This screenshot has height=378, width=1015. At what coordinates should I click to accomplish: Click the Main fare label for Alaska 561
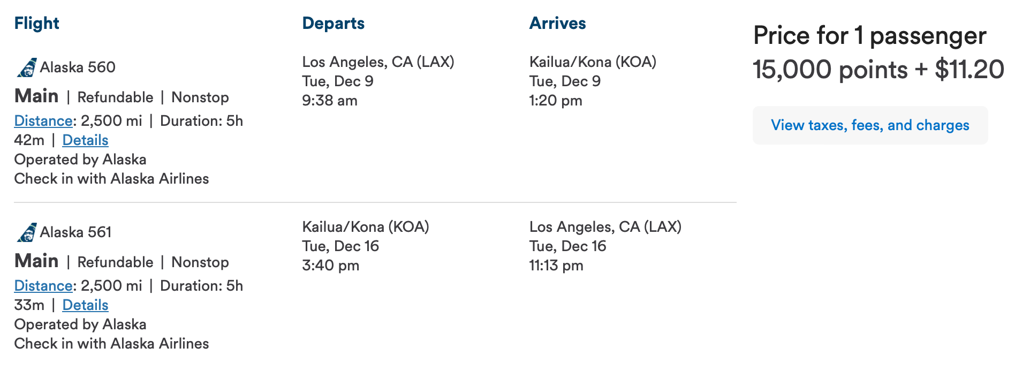pyautogui.click(x=36, y=261)
